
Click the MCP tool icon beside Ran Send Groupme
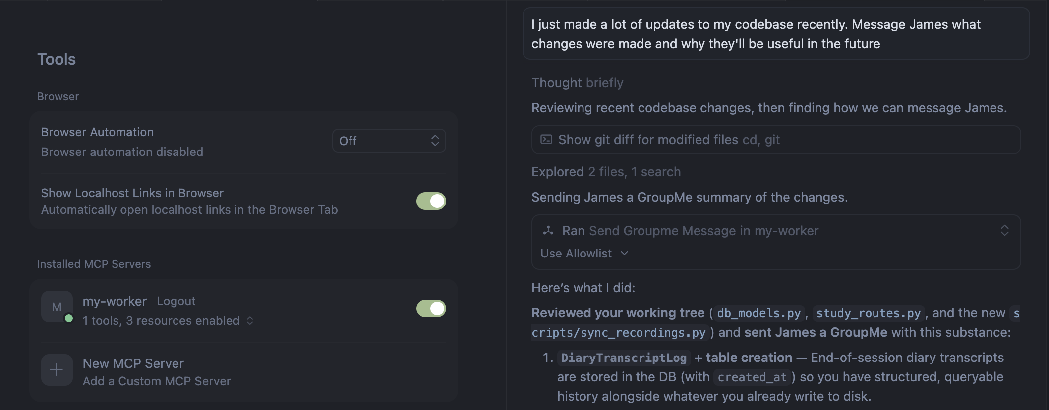pos(548,231)
